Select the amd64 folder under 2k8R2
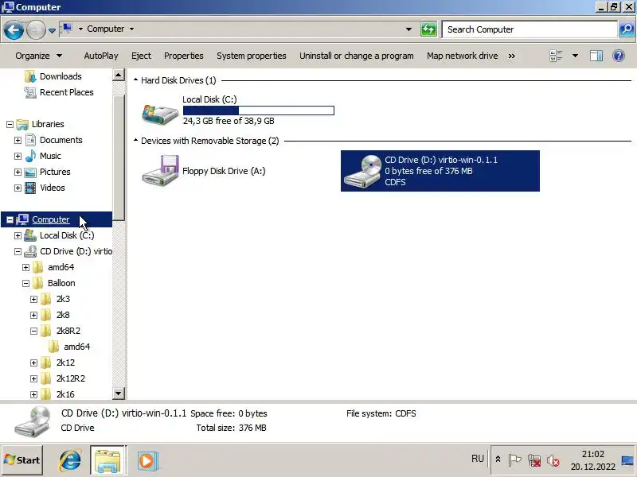This screenshot has height=477, width=637. coord(76,347)
